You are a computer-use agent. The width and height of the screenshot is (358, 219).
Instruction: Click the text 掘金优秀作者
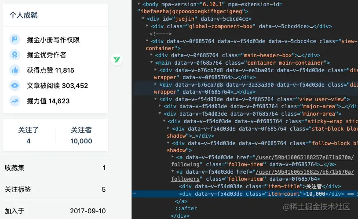coord(47,55)
